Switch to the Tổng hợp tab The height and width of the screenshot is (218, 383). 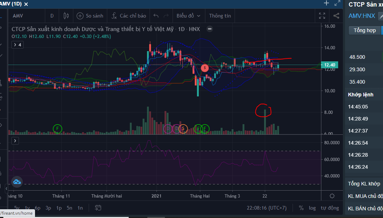(364, 30)
